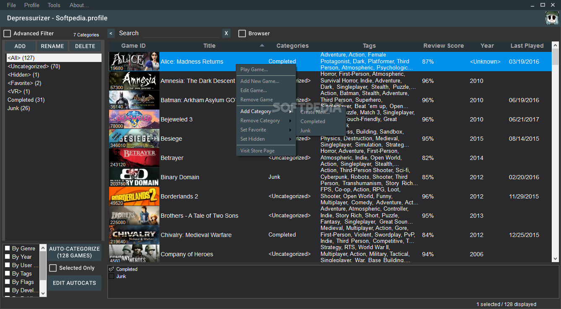
Task: Sort by the Review Score column header
Action: 444,46
